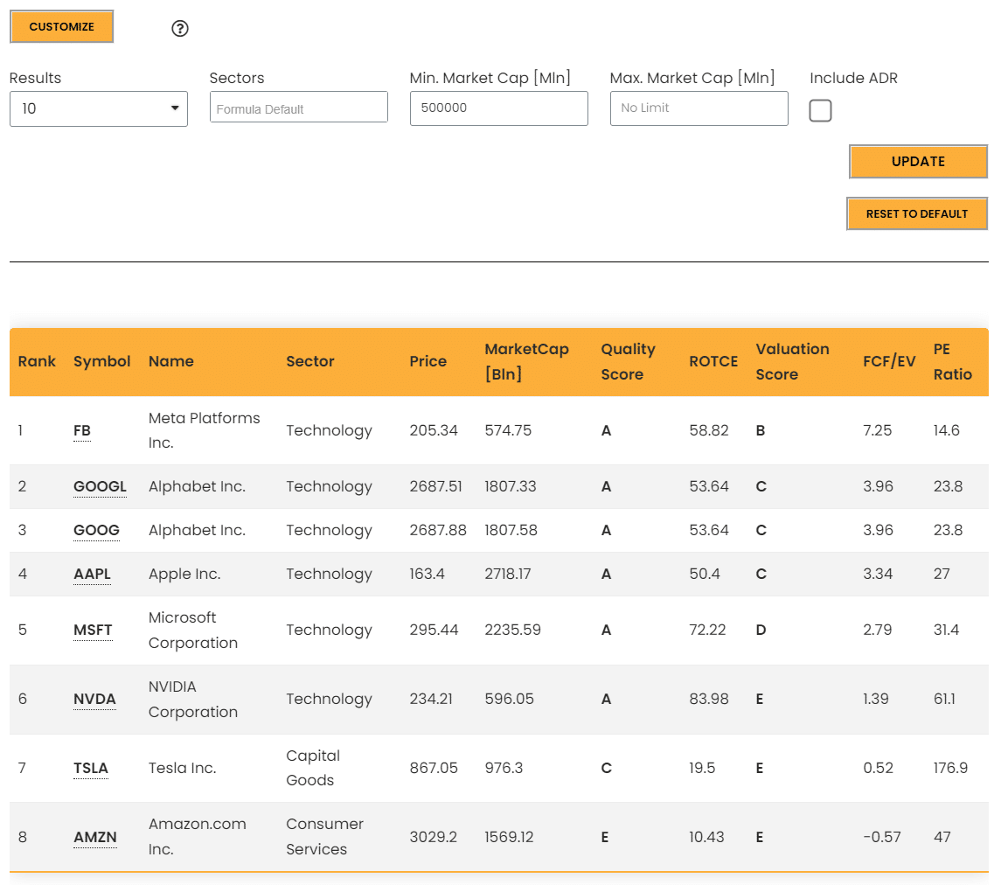Click the UPDATE button
This screenshot has height=885, width=1001.
pyautogui.click(x=918, y=162)
